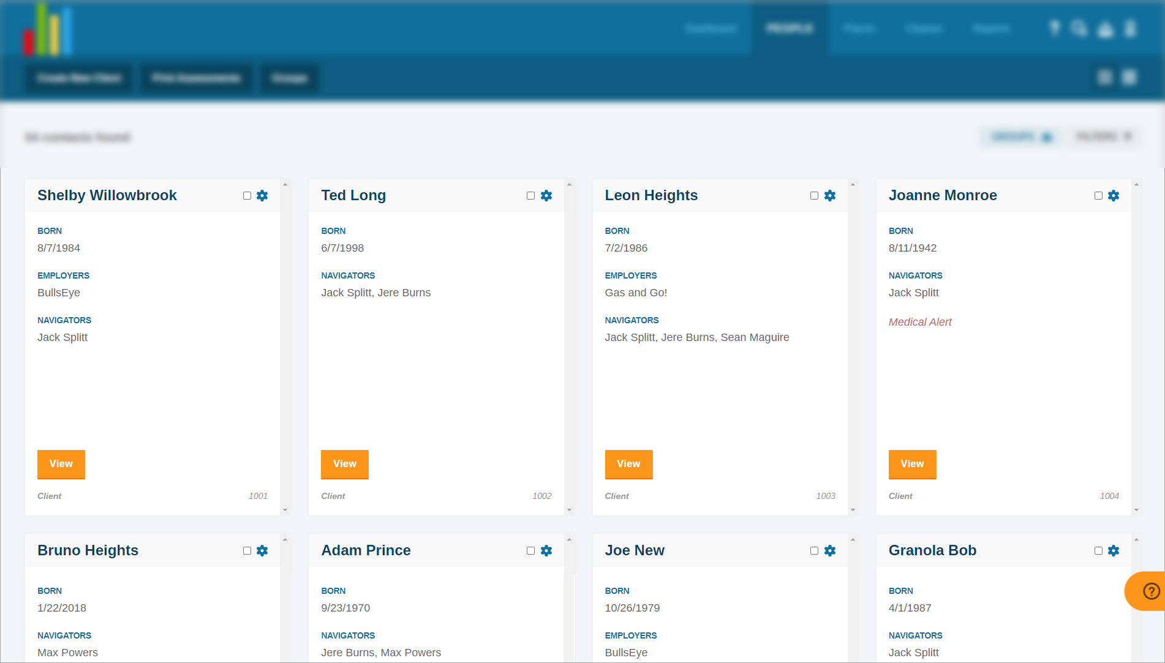Screen dimensions: 1165x663
Task: Open the Ted Long name heading
Action: [x=353, y=195]
